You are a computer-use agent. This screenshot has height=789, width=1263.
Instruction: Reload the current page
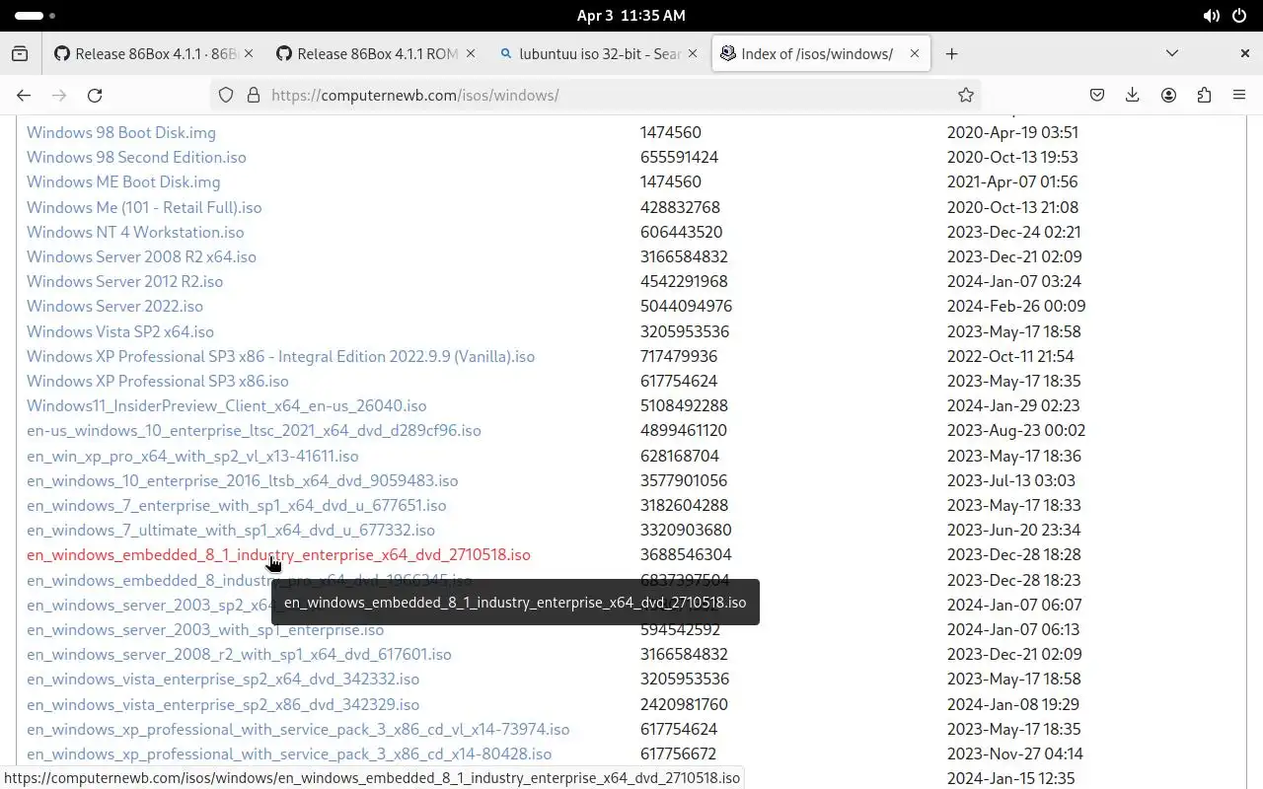(x=95, y=96)
